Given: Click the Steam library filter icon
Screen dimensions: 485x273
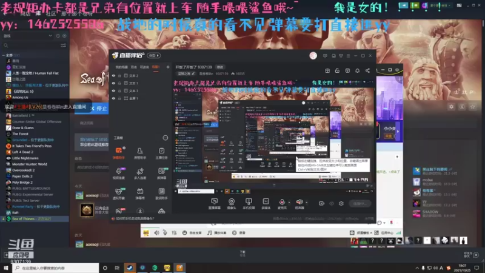Looking at the screenshot, I should click(64, 45).
